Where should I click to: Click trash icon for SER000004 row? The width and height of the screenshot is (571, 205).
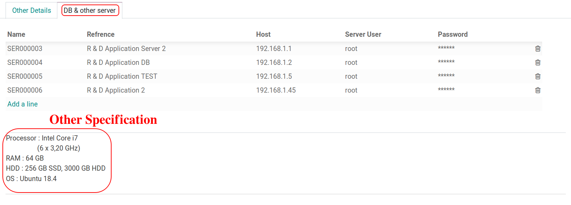tap(538, 62)
